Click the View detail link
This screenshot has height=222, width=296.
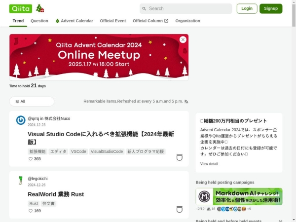[x=209, y=164]
